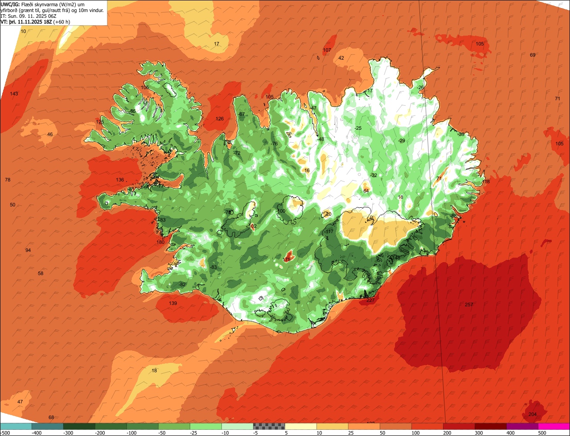
Task: Click the map value '69' in the top right
Action: pos(533,55)
